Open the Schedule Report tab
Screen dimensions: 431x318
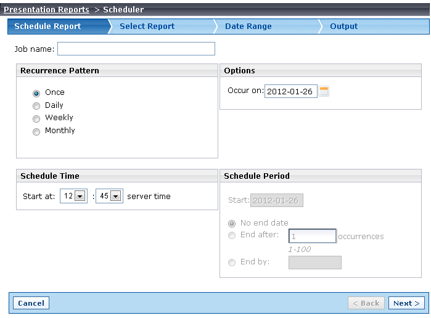tap(47, 26)
